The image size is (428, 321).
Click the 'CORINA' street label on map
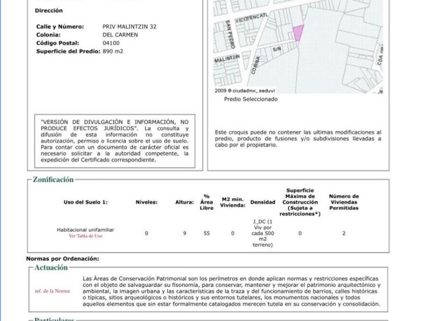[255, 65]
